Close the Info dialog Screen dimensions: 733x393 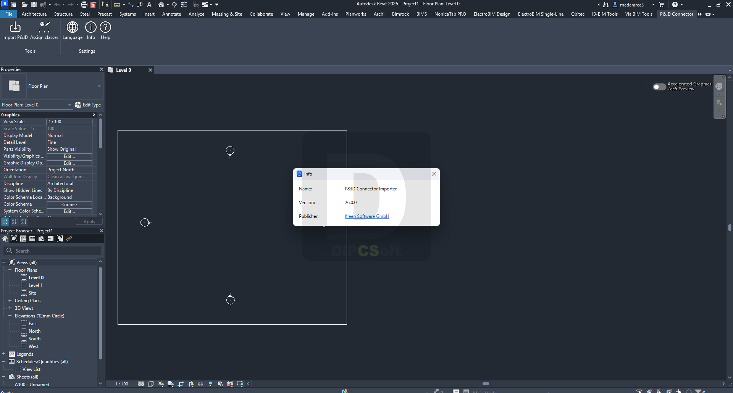434,174
